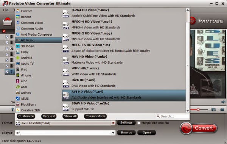The width and height of the screenshot is (227, 144).
Task: Click the Open output folder button
Action: [x=146, y=133]
